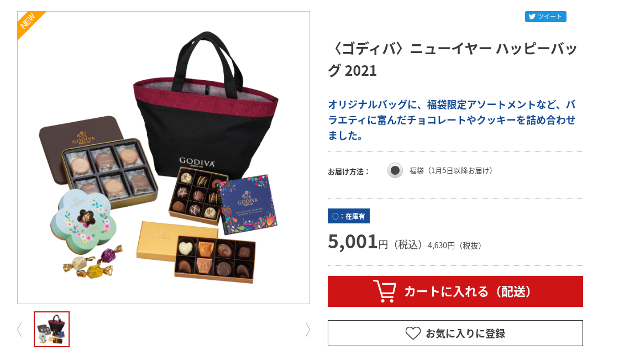Click the Twitter bird icon
Image resolution: width=619 pixels, height=355 pixels.
tap(532, 17)
